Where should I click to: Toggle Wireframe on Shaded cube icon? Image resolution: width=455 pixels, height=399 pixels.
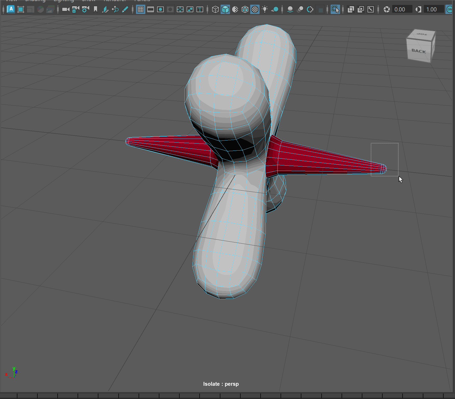click(245, 10)
